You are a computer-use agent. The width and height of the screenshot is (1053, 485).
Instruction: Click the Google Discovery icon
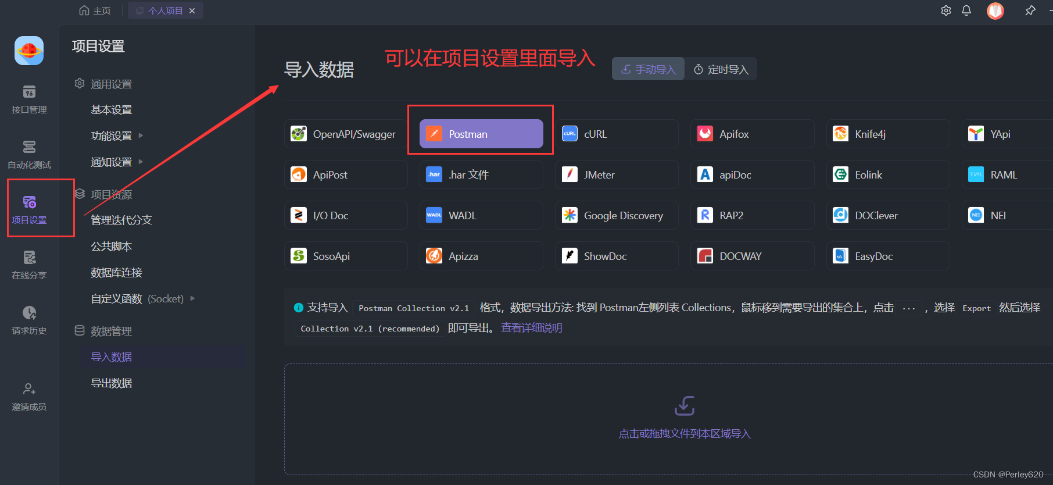(x=570, y=215)
